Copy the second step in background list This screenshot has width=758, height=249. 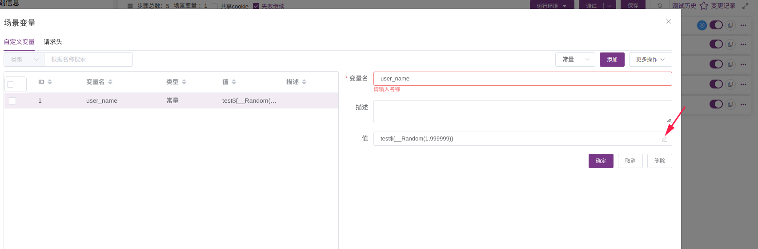tap(730, 44)
